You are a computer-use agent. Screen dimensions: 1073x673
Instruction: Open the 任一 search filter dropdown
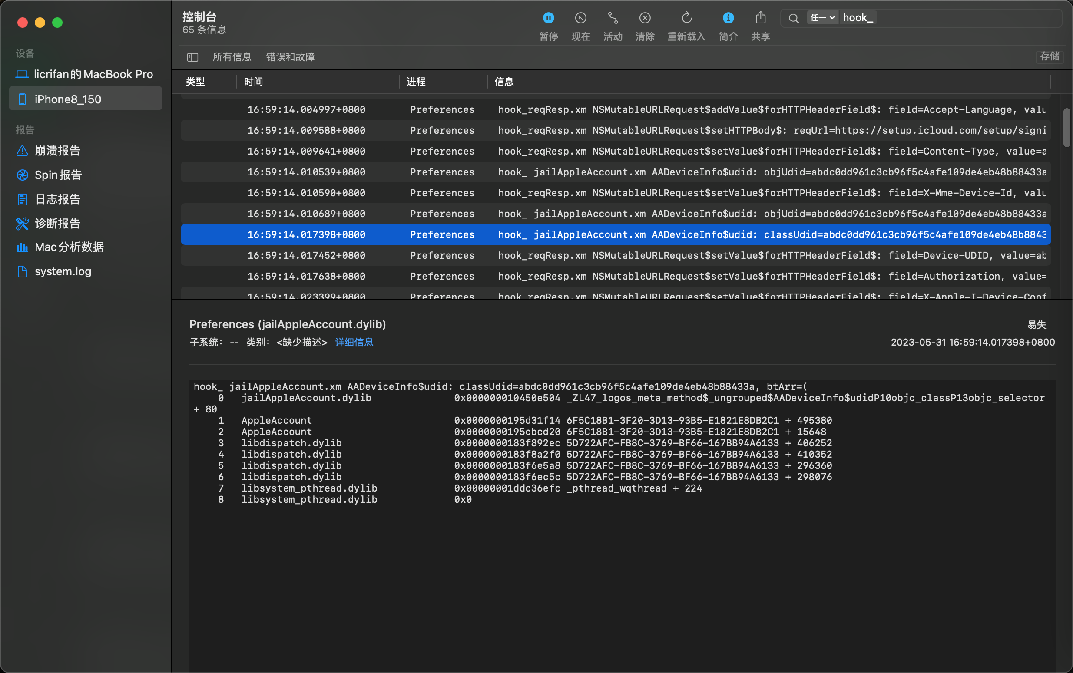[x=822, y=18]
